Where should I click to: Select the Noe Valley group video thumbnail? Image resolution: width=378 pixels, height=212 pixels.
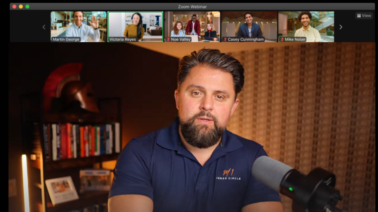[x=192, y=26]
